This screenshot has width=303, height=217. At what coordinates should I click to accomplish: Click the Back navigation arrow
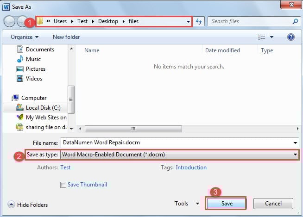9,21
